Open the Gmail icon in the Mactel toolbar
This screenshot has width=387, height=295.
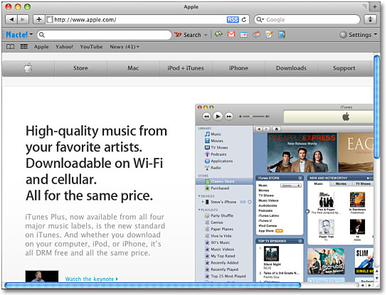click(x=231, y=34)
